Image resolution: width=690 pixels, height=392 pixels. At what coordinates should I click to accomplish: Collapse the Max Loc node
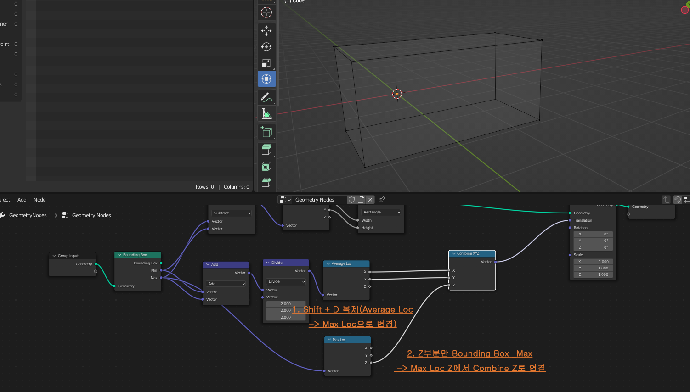click(x=329, y=340)
